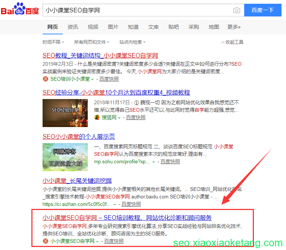286x250 pixels.
Task: Open result 小小课堂_长尾关键词挖掘
Action: [77, 181]
